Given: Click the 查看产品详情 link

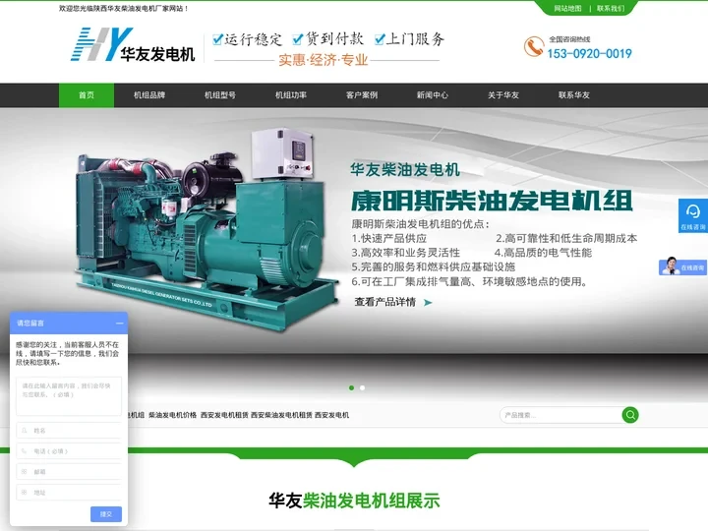Looking at the screenshot, I should 384,302.
